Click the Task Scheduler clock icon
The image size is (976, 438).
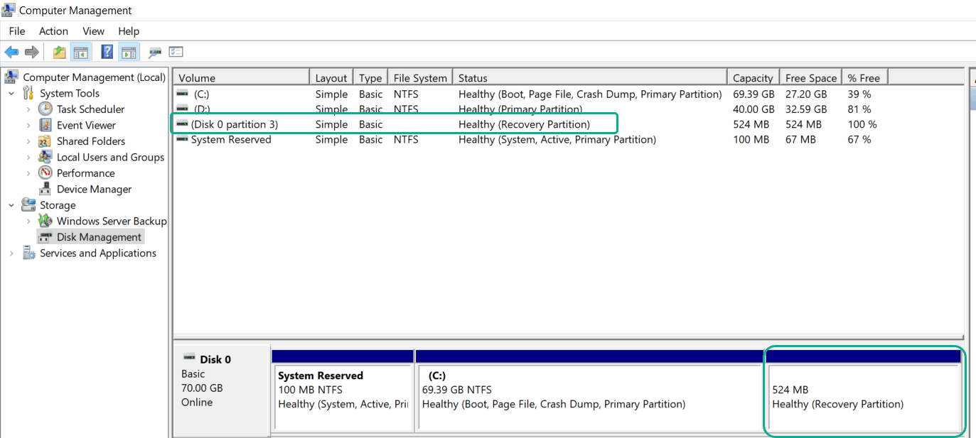[x=45, y=109]
